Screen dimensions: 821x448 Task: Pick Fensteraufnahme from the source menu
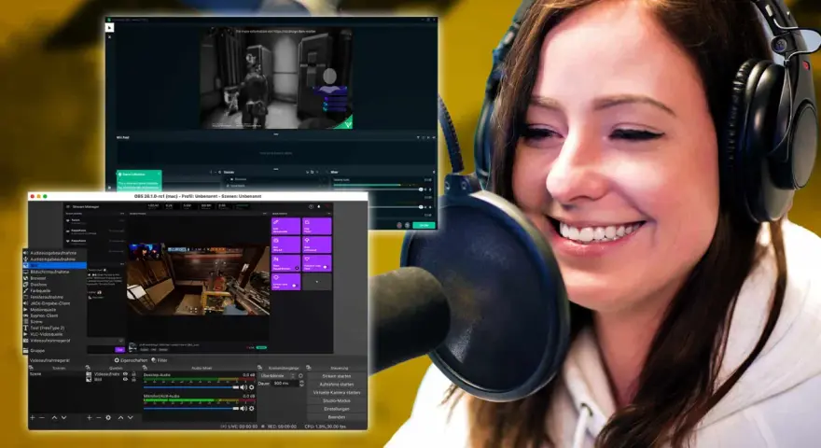(47, 297)
